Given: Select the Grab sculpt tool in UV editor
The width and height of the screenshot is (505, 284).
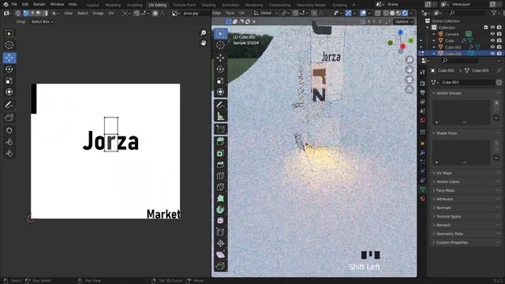Looking at the screenshot, I should (9, 130).
